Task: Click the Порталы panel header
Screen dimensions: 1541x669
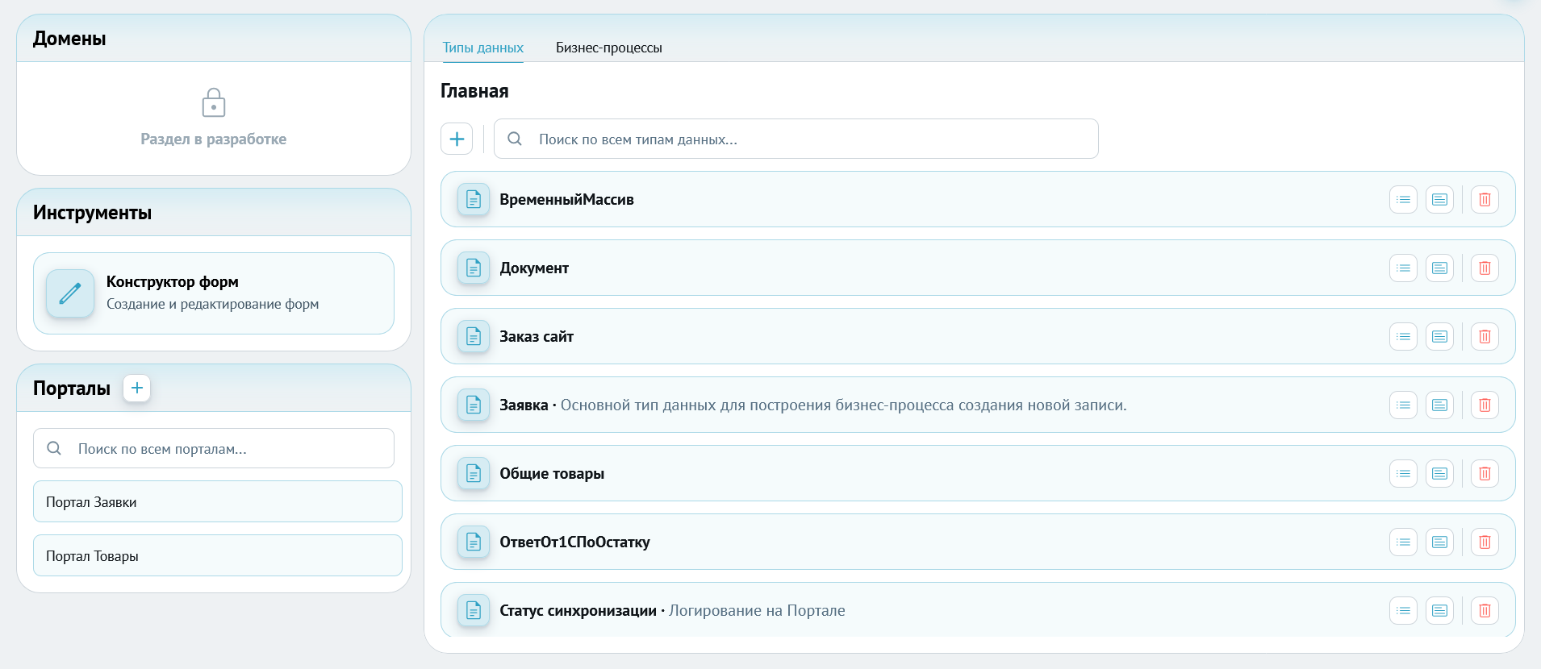Action: click(214, 388)
